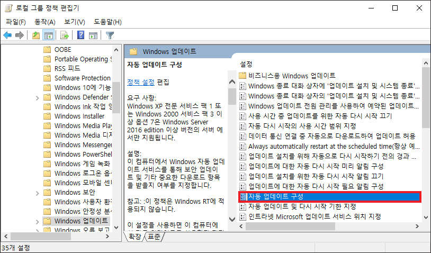Screen dimensions: 431x253
Task: Select Windows 10에 기능 folder
Action: click(x=83, y=88)
